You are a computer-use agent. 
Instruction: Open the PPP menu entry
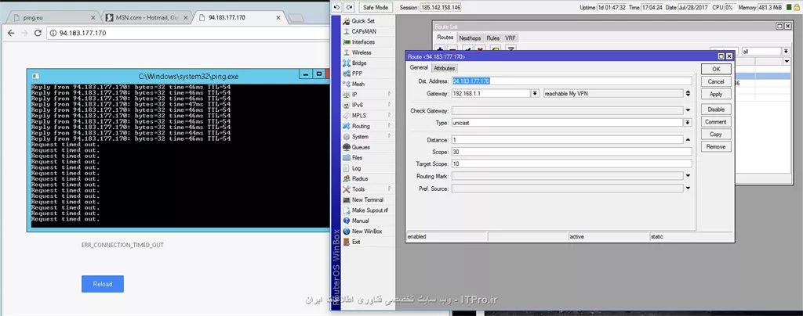[x=357, y=74]
